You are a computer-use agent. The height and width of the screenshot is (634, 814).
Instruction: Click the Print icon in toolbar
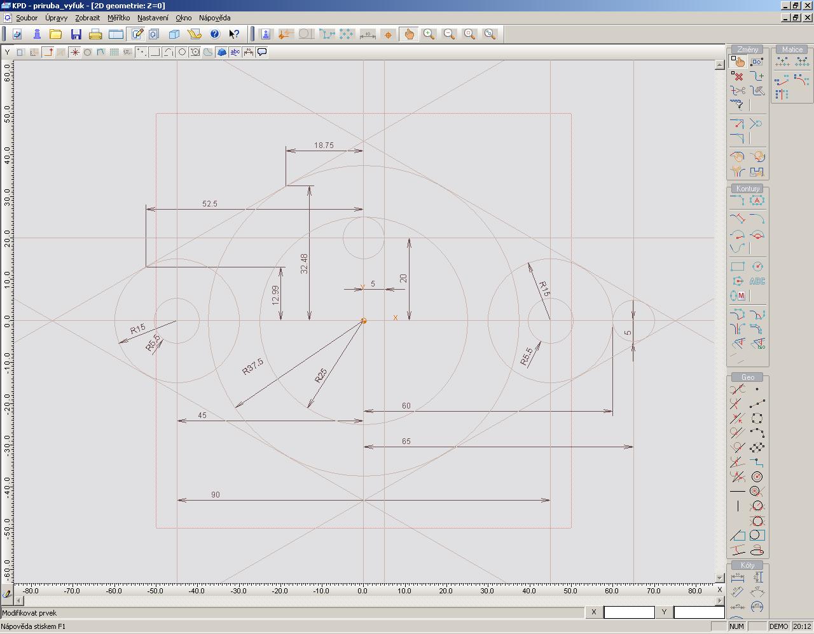coord(95,34)
